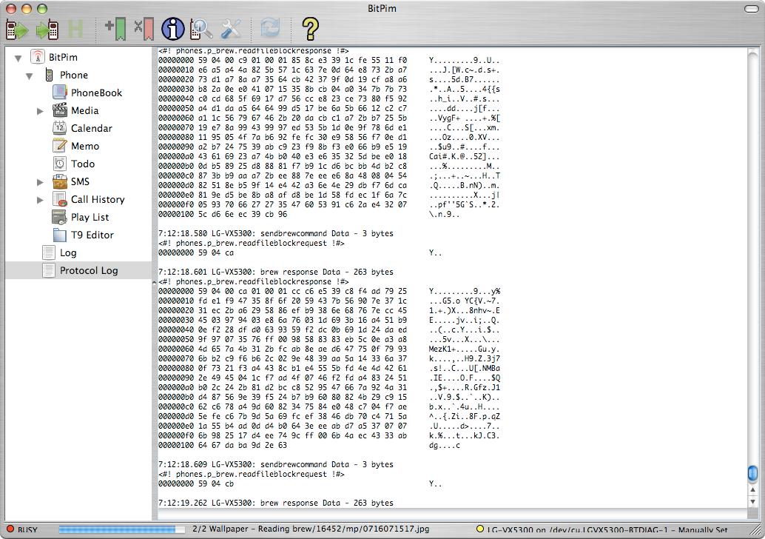765x539 pixels.
Task: Expand the SMS tree node
Action: coord(40,182)
